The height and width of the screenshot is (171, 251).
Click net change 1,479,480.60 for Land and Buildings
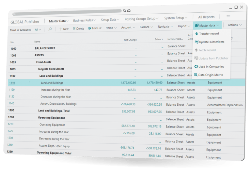point(128,83)
